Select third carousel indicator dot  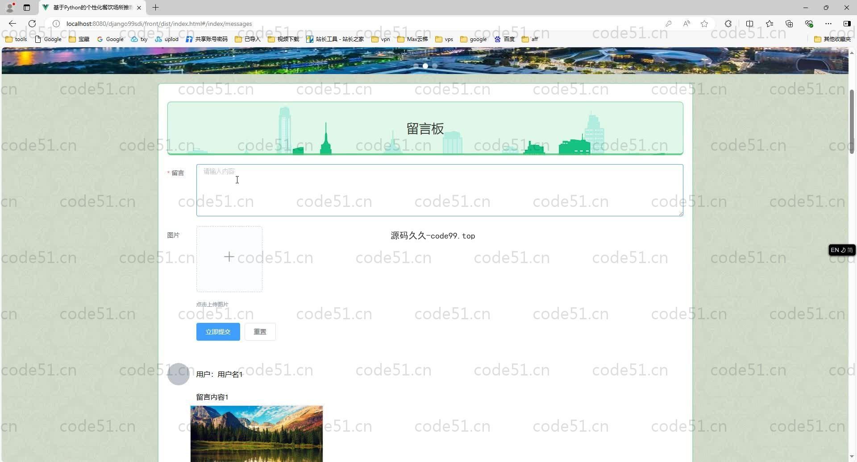(435, 66)
